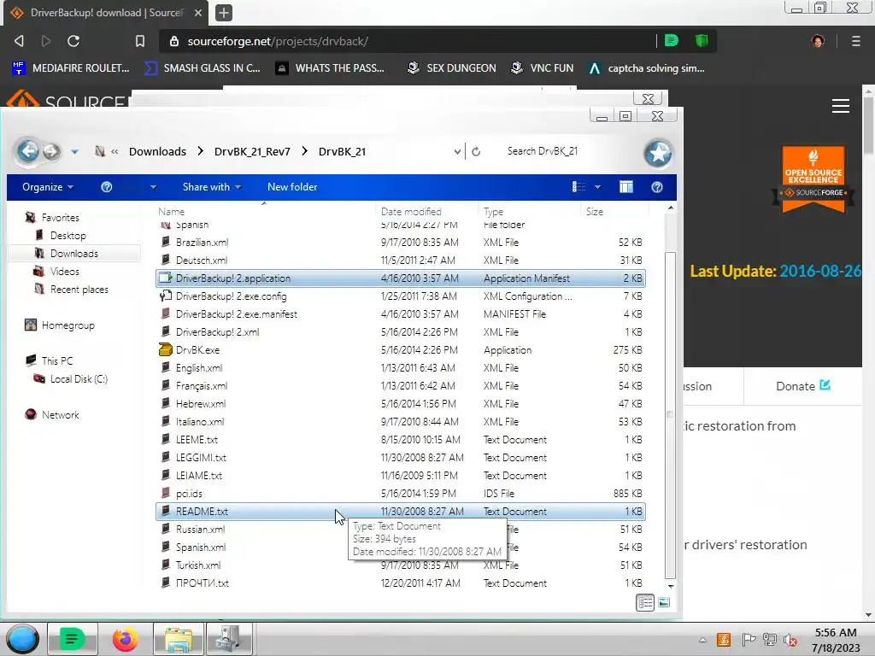Select Network in navigation pane

(x=61, y=414)
